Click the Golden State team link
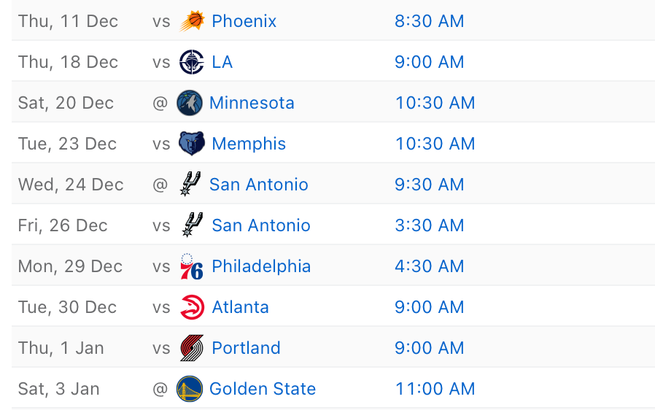The image size is (655, 410). (263, 389)
